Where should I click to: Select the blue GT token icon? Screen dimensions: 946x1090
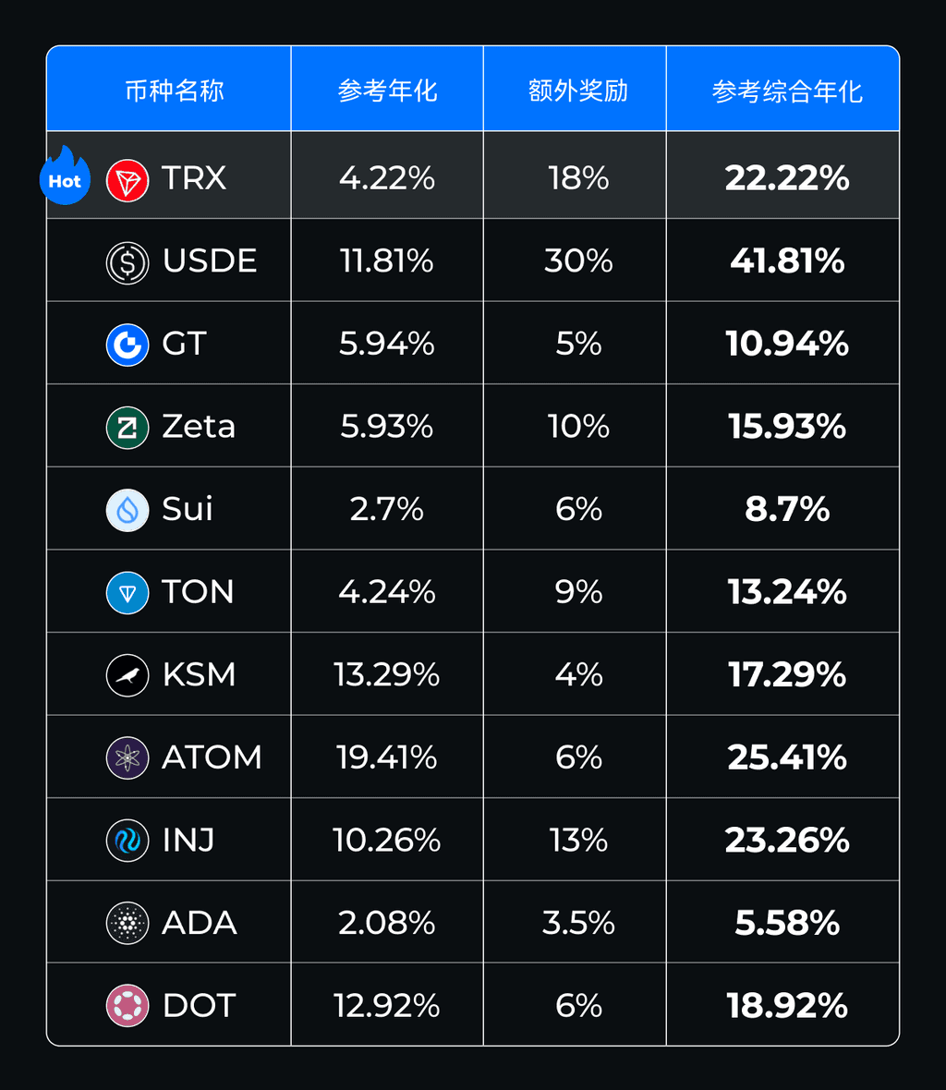(127, 345)
